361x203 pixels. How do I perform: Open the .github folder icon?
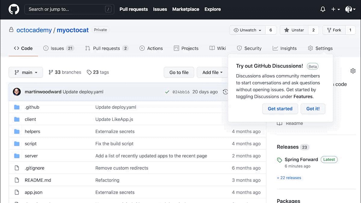[x=17, y=107]
